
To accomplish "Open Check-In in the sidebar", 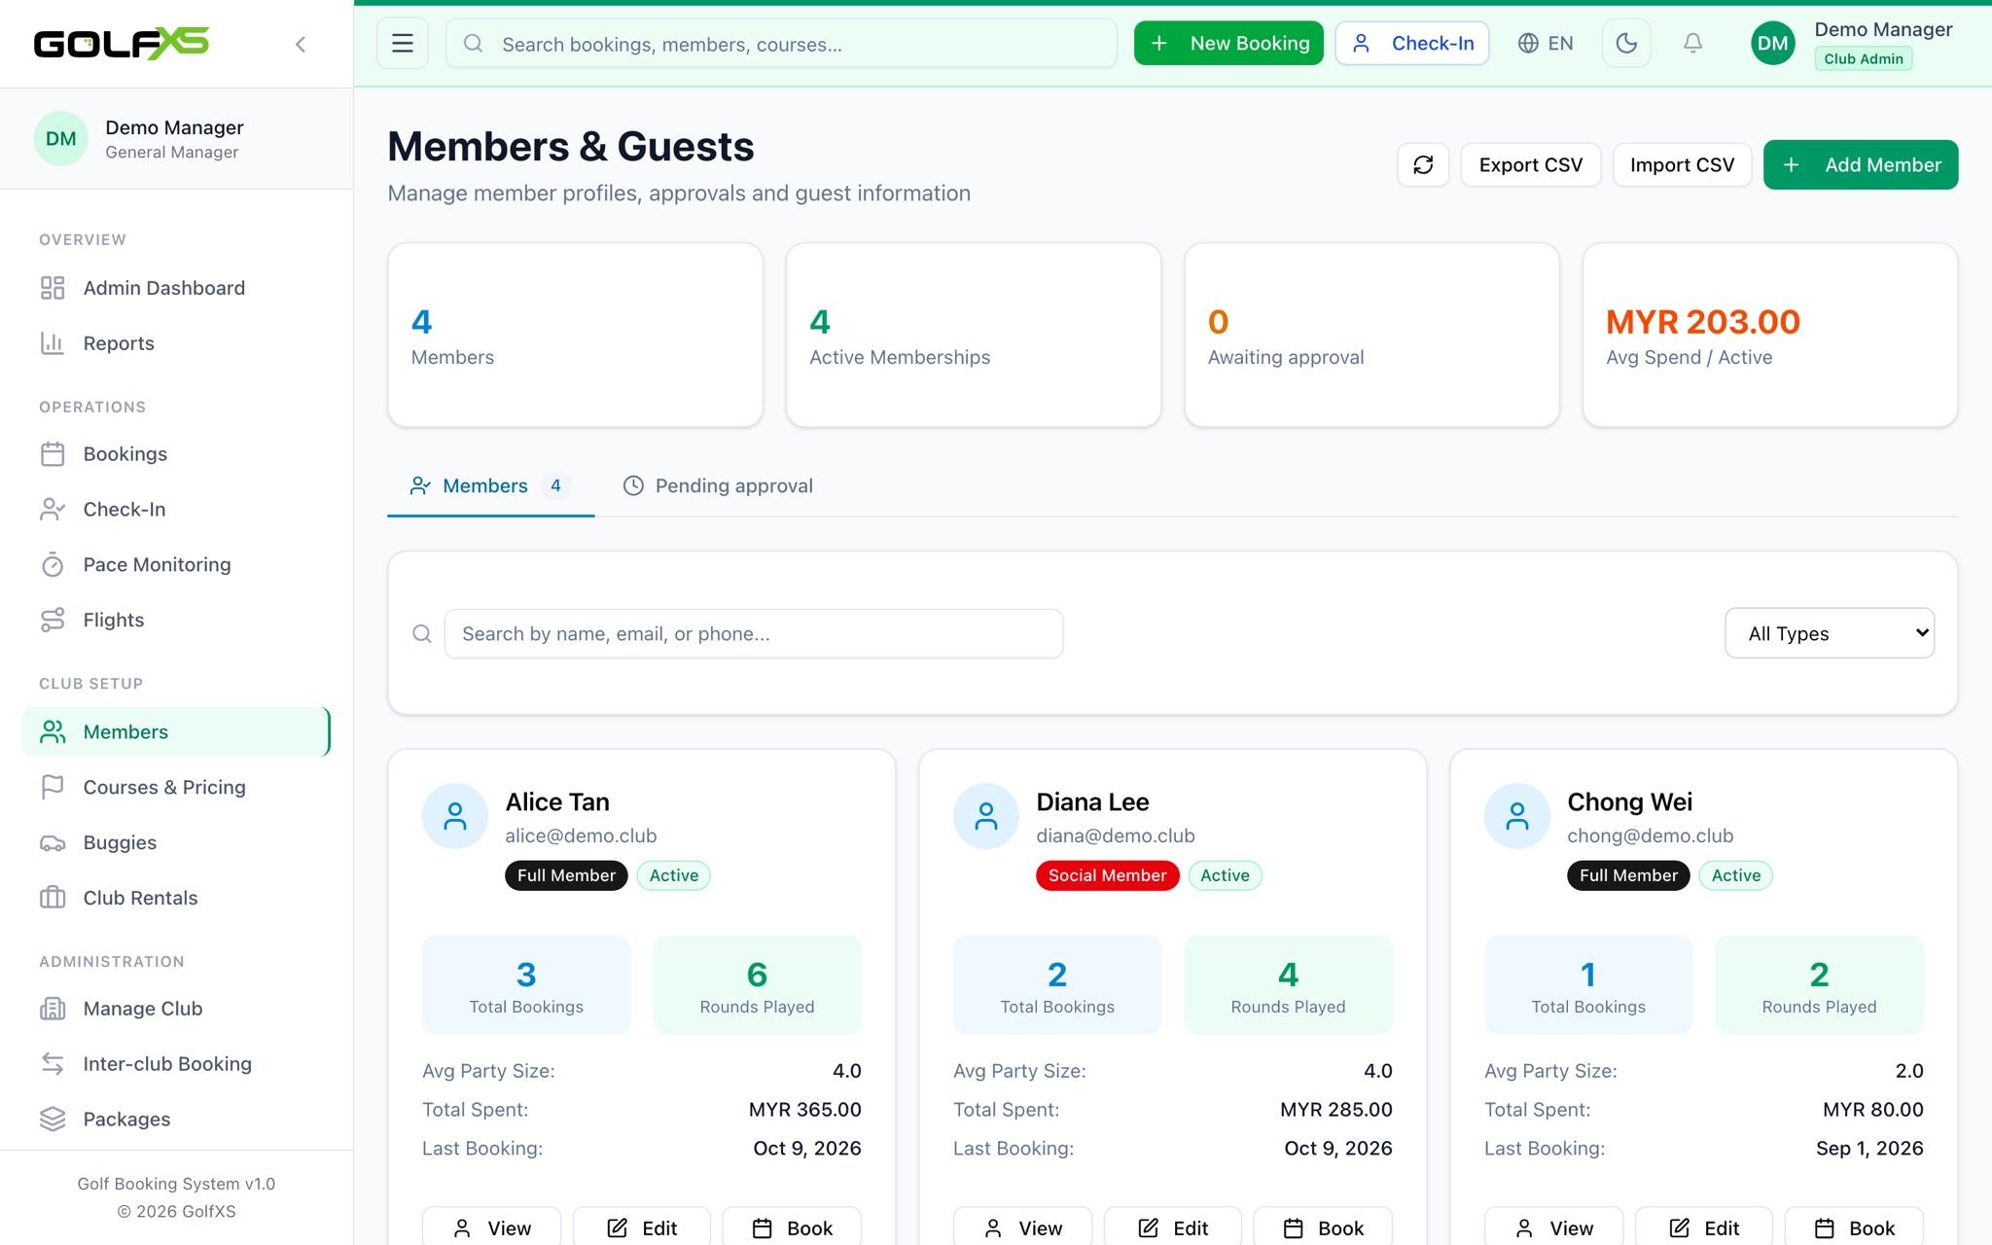I will [176, 510].
